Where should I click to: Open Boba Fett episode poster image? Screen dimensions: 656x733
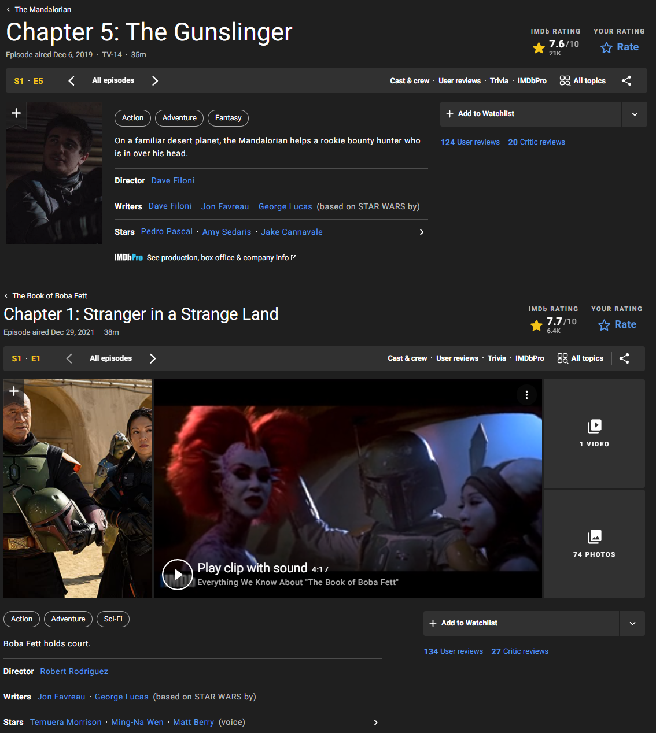[78, 488]
